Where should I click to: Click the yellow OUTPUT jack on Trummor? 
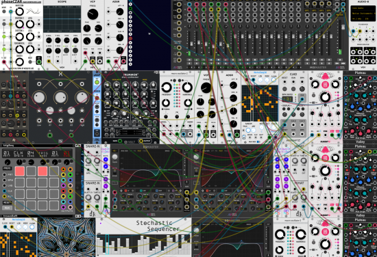[x=141, y=141]
